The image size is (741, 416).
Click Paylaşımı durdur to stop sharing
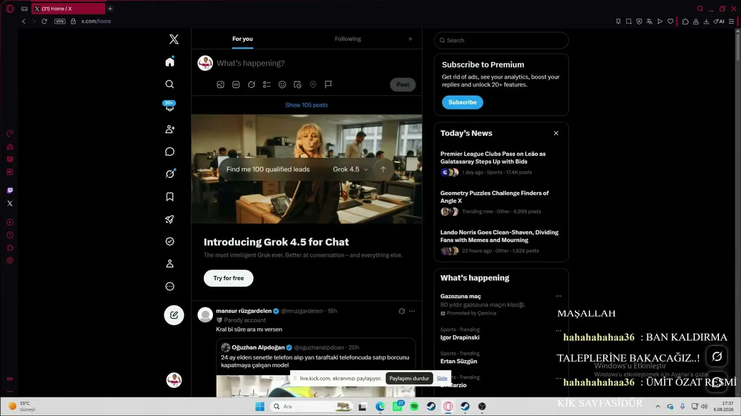point(409,378)
